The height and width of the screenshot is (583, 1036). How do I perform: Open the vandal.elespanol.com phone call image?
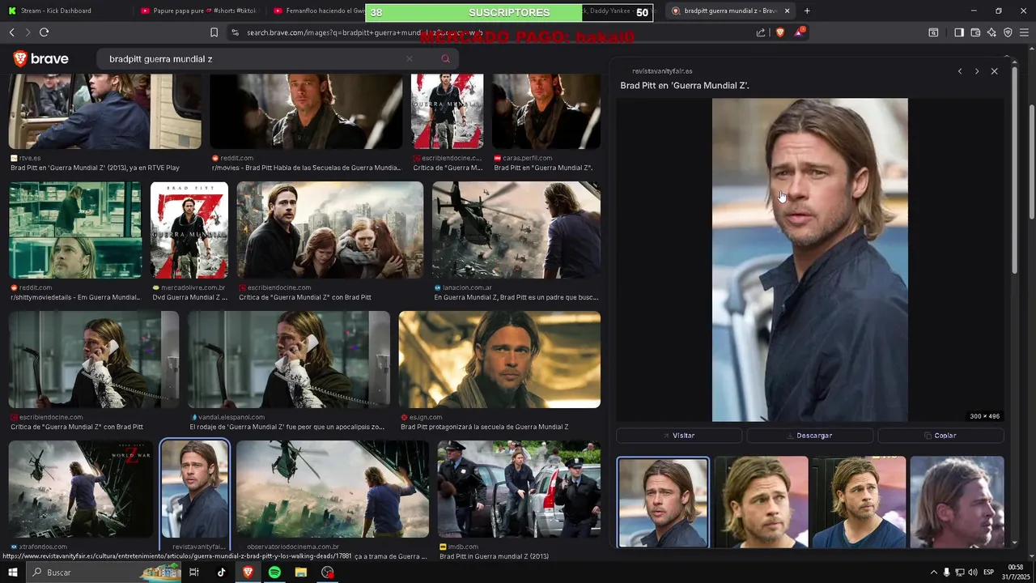pos(289,360)
